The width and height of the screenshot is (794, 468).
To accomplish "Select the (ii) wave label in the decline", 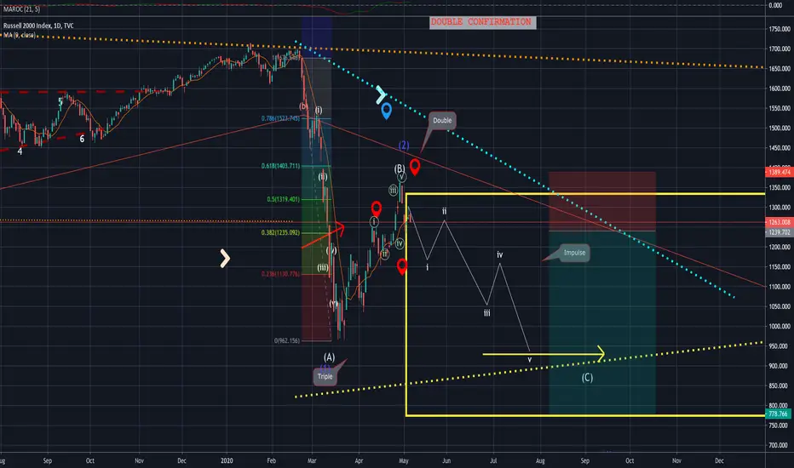I will tap(323, 177).
